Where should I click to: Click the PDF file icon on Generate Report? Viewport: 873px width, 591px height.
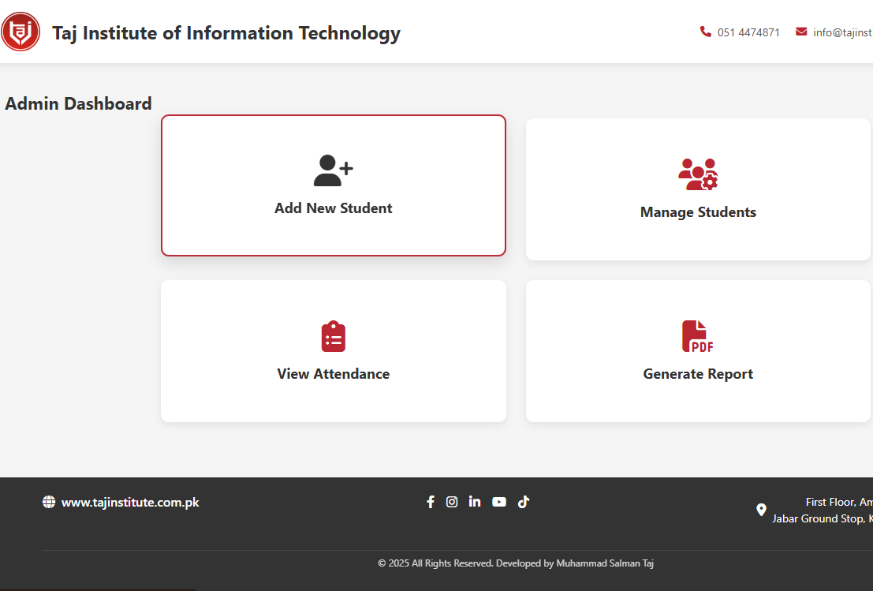(x=697, y=337)
